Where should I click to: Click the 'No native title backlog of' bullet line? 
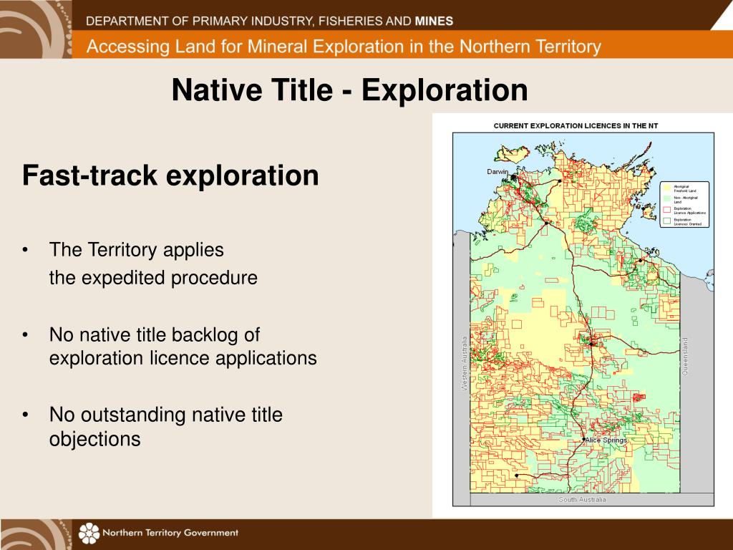(x=155, y=335)
